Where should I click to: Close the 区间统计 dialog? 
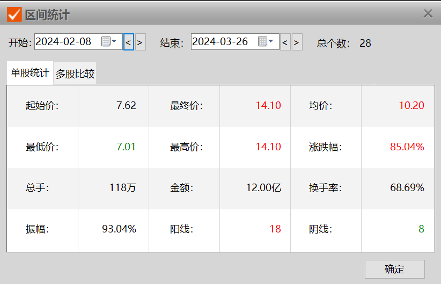[428, 13]
